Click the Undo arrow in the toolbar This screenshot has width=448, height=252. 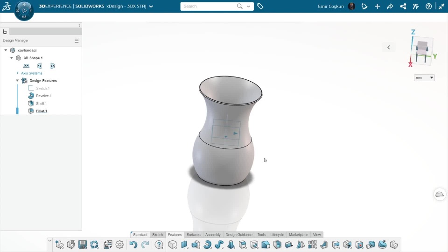click(133, 245)
